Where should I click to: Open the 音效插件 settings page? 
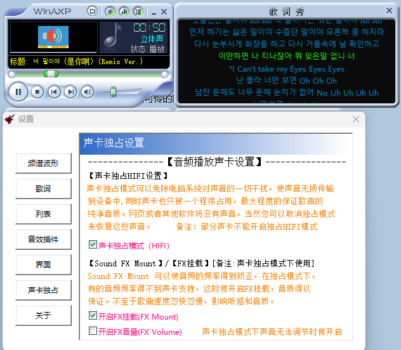click(43, 240)
